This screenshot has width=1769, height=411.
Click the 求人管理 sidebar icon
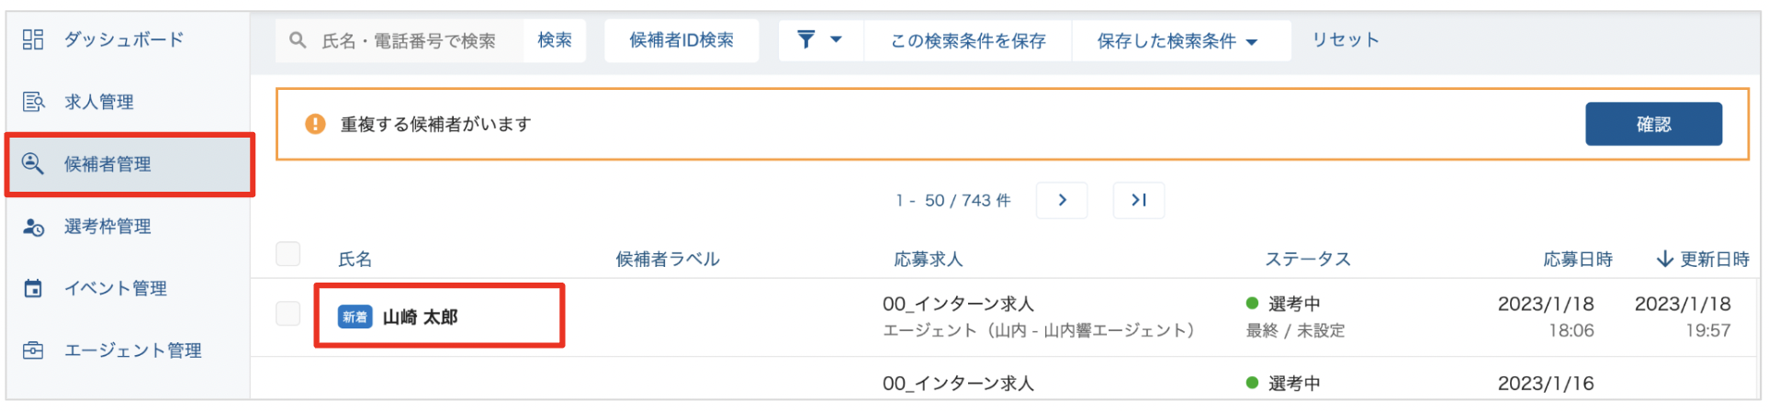click(x=33, y=102)
